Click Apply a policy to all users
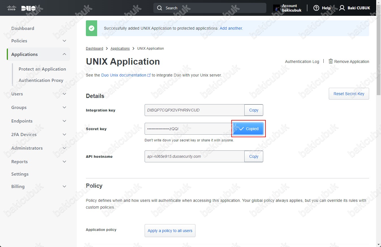The height and width of the screenshot is (247, 381). (170, 231)
